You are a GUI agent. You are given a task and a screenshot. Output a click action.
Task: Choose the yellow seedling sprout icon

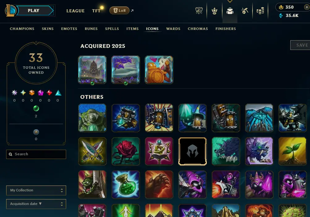click(292, 151)
